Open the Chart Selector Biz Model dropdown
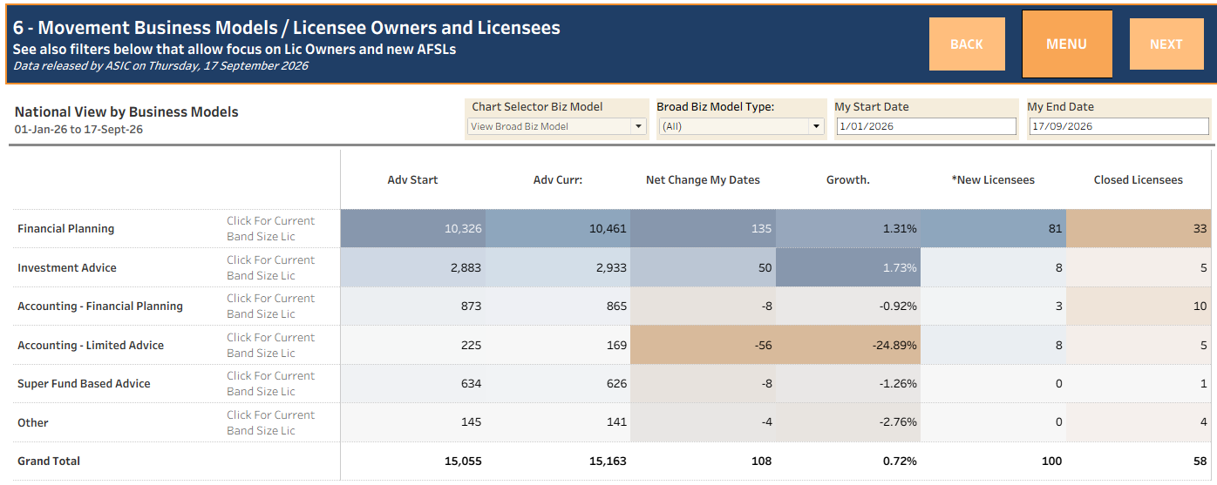 (x=557, y=126)
